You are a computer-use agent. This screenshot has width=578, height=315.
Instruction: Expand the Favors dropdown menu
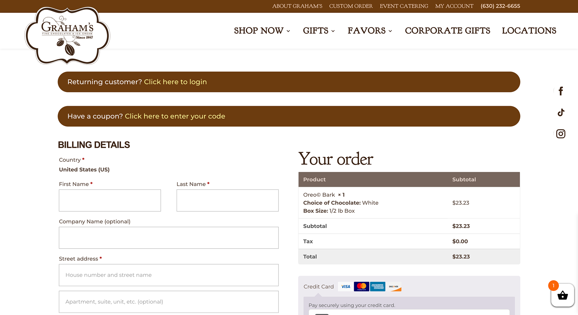click(370, 31)
